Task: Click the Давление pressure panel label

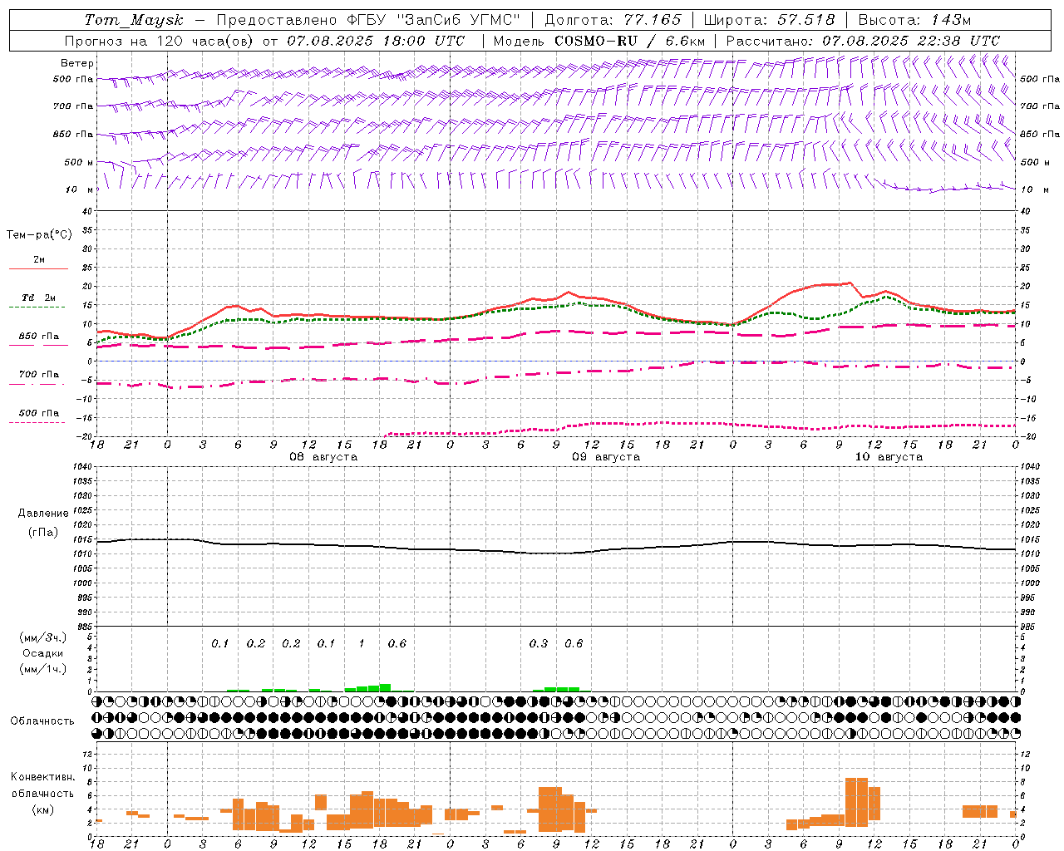Action: [x=43, y=514]
